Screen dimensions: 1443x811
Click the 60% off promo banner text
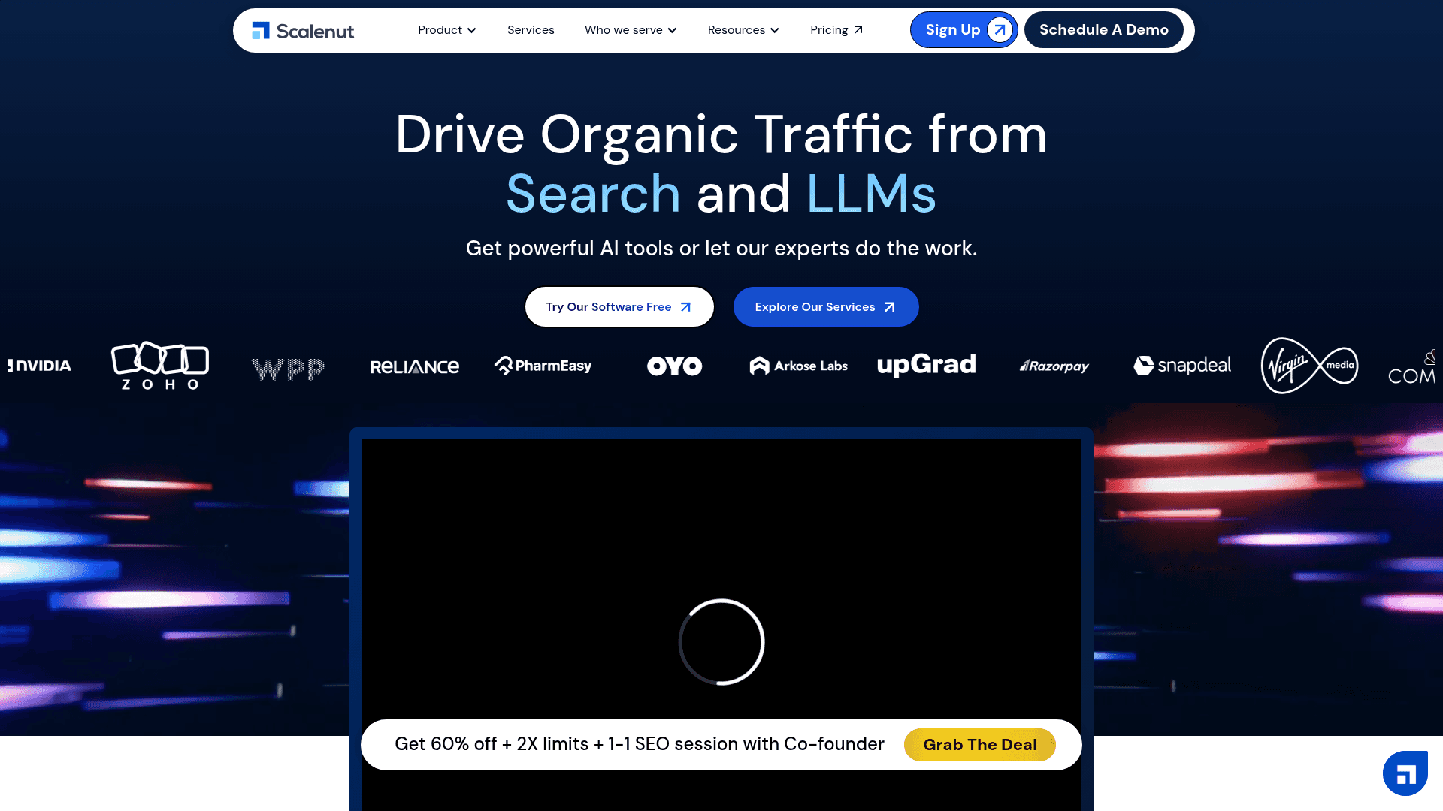click(x=640, y=744)
